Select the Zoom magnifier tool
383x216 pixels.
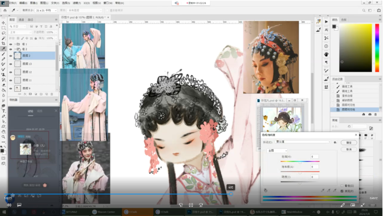(x=3, y=137)
